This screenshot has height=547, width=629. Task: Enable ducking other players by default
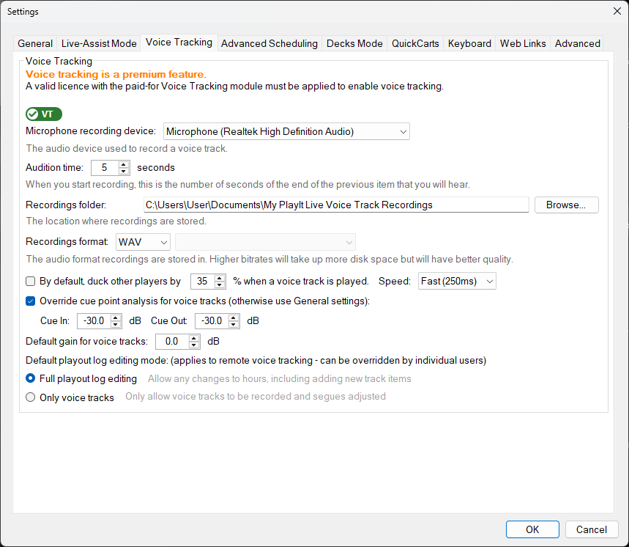pos(31,281)
